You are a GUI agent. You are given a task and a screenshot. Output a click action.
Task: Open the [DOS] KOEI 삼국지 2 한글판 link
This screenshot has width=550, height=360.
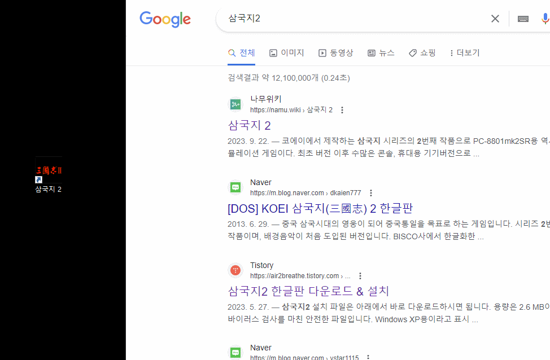pyautogui.click(x=320, y=208)
